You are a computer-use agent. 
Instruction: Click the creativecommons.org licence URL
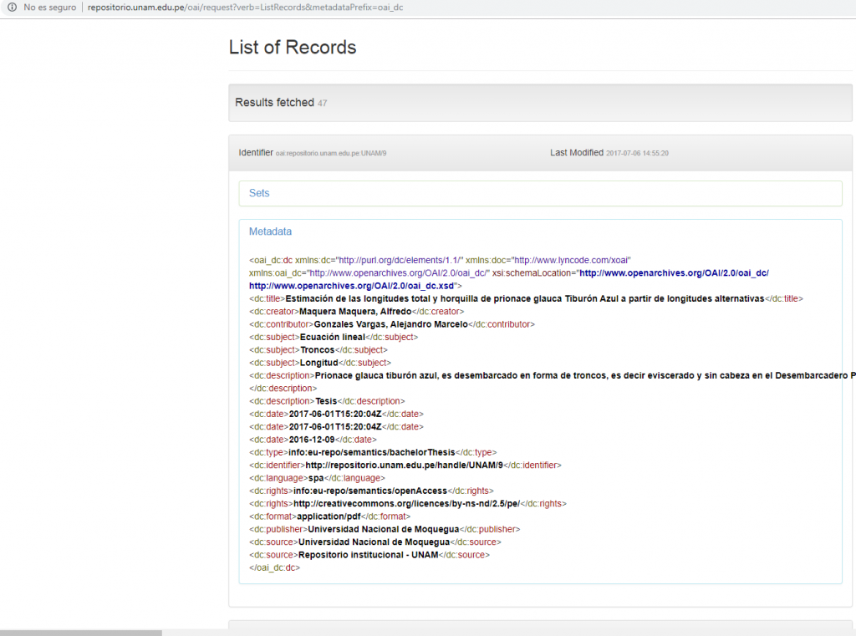(406, 503)
